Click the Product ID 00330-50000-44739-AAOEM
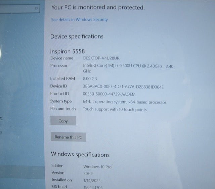 point(109,94)
